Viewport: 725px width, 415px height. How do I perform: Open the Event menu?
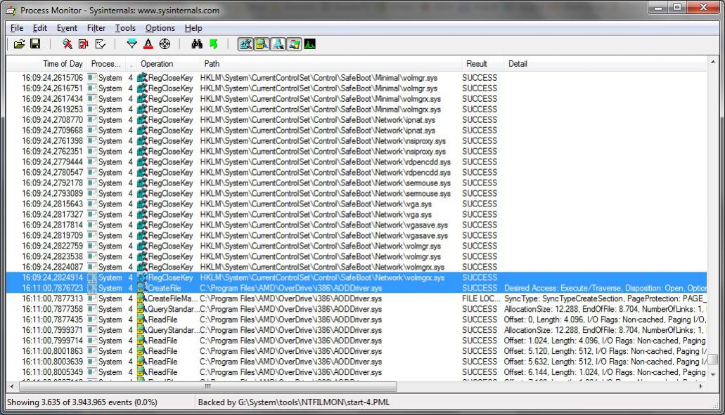click(67, 28)
